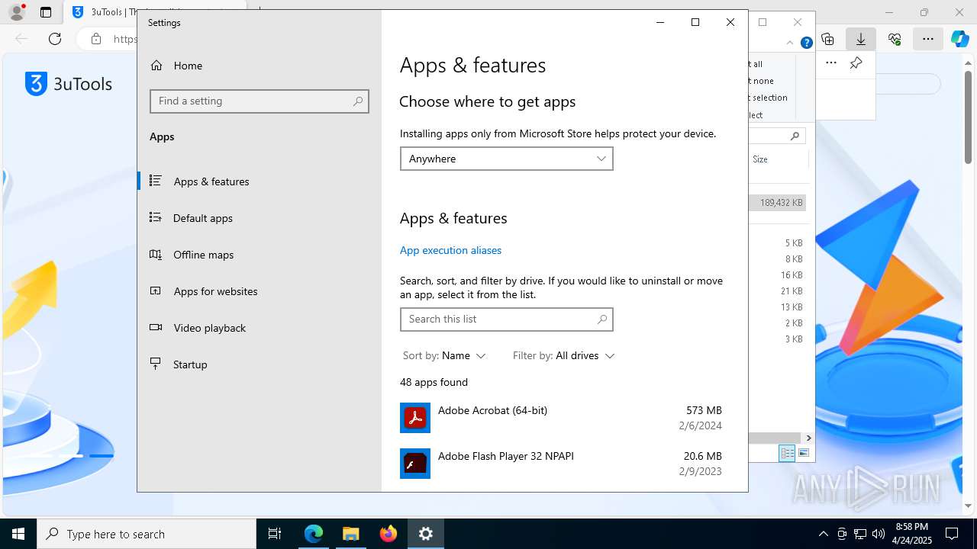The height and width of the screenshot is (549, 977).
Task: Switch File Explorer to details view
Action: 787,453
